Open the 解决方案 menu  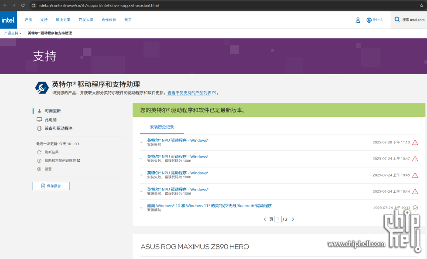tap(63, 20)
